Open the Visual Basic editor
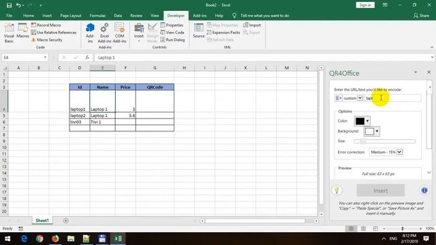The height and width of the screenshot is (245, 436). 9,33
